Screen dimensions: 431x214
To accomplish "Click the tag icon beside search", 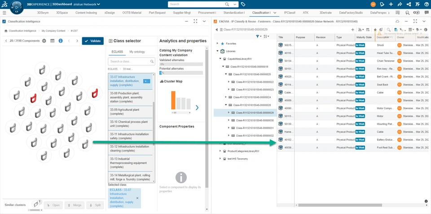I will 243,4.
